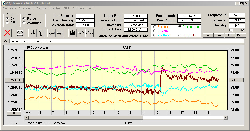Open the View menu
Image resolution: width=250 pixels, height=131 pixels.
13,8
